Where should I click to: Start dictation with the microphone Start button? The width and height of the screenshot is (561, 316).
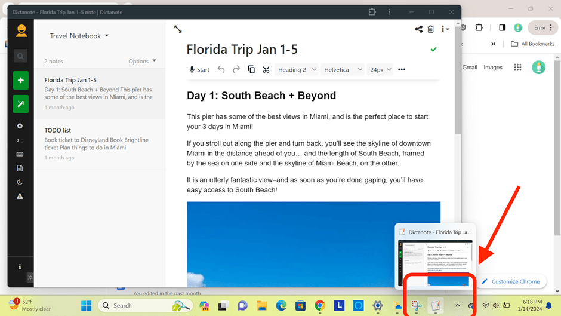199,69
